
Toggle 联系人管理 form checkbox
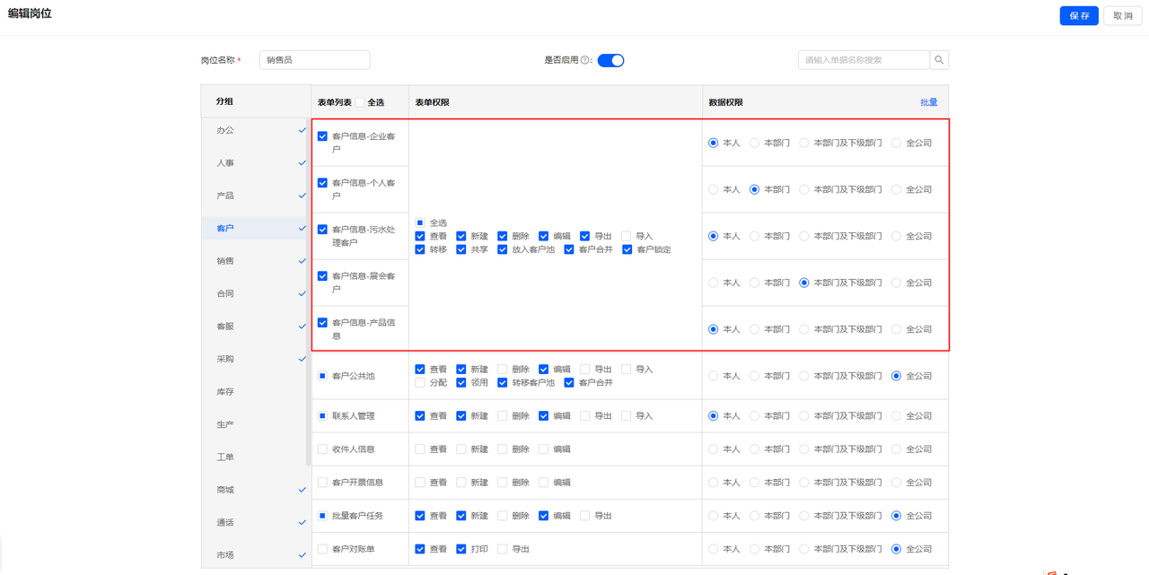coord(322,416)
